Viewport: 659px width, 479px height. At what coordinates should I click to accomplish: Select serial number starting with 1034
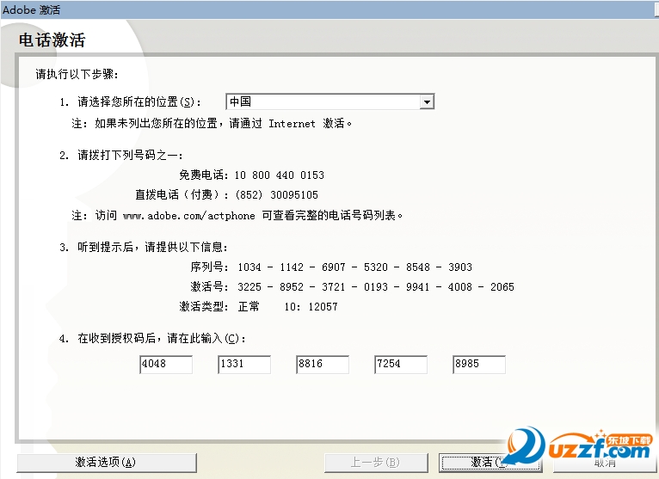click(354, 267)
